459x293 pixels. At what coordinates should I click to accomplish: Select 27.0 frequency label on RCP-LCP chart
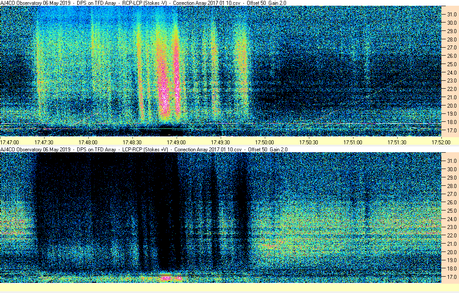click(451, 47)
